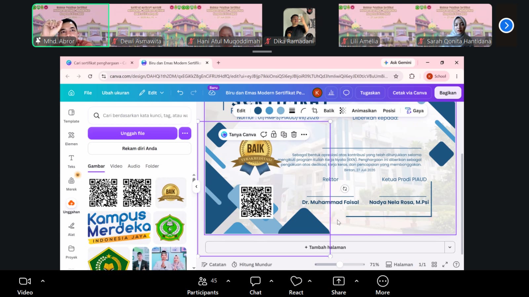Open Chat options caret in Zoom
The image size is (529, 297).
click(x=271, y=281)
